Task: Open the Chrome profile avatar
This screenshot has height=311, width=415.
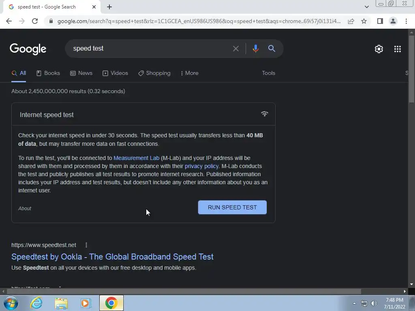Action: click(x=393, y=21)
